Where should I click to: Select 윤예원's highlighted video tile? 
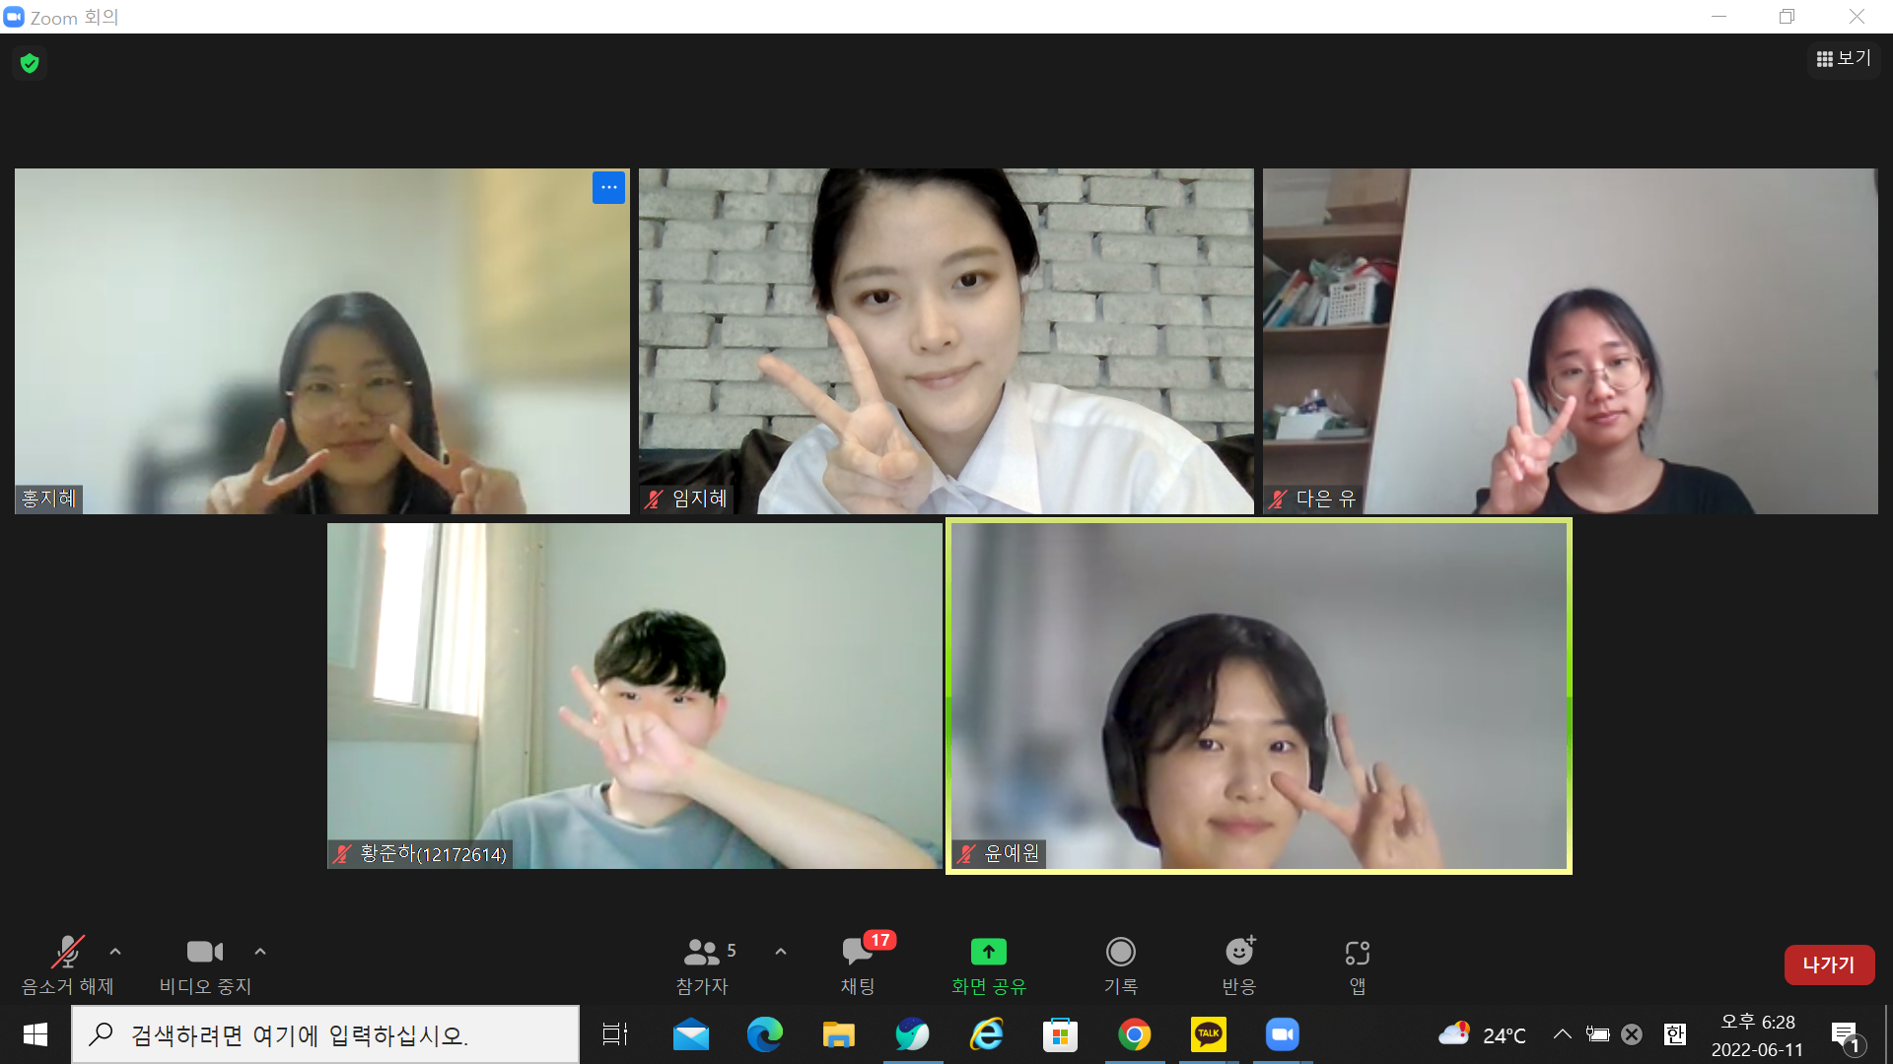click(x=1258, y=696)
